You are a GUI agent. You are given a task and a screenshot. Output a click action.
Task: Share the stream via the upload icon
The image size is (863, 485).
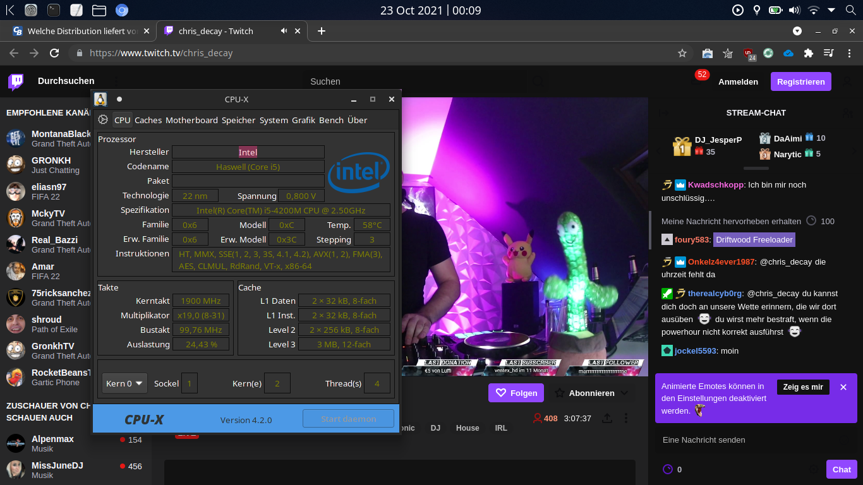point(608,418)
